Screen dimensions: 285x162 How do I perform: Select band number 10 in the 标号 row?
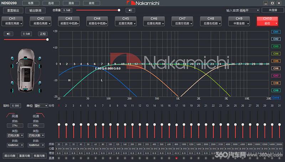[125, 106]
